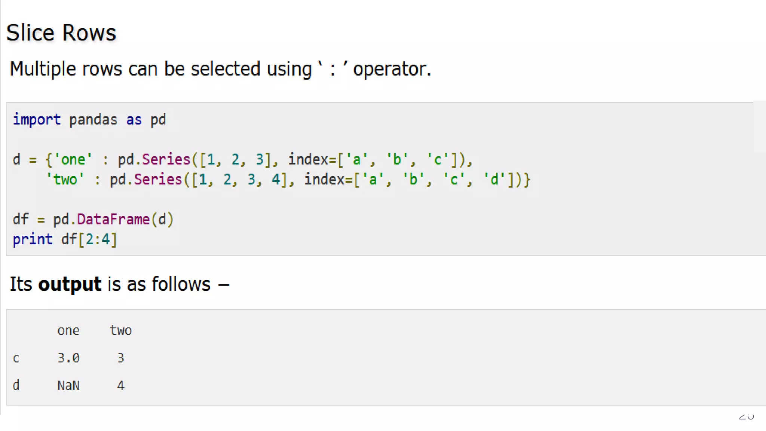Image resolution: width=766 pixels, height=431 pixels.
Task: Click the 'Slice Rows' heading
Action: (x=61, y=33)
